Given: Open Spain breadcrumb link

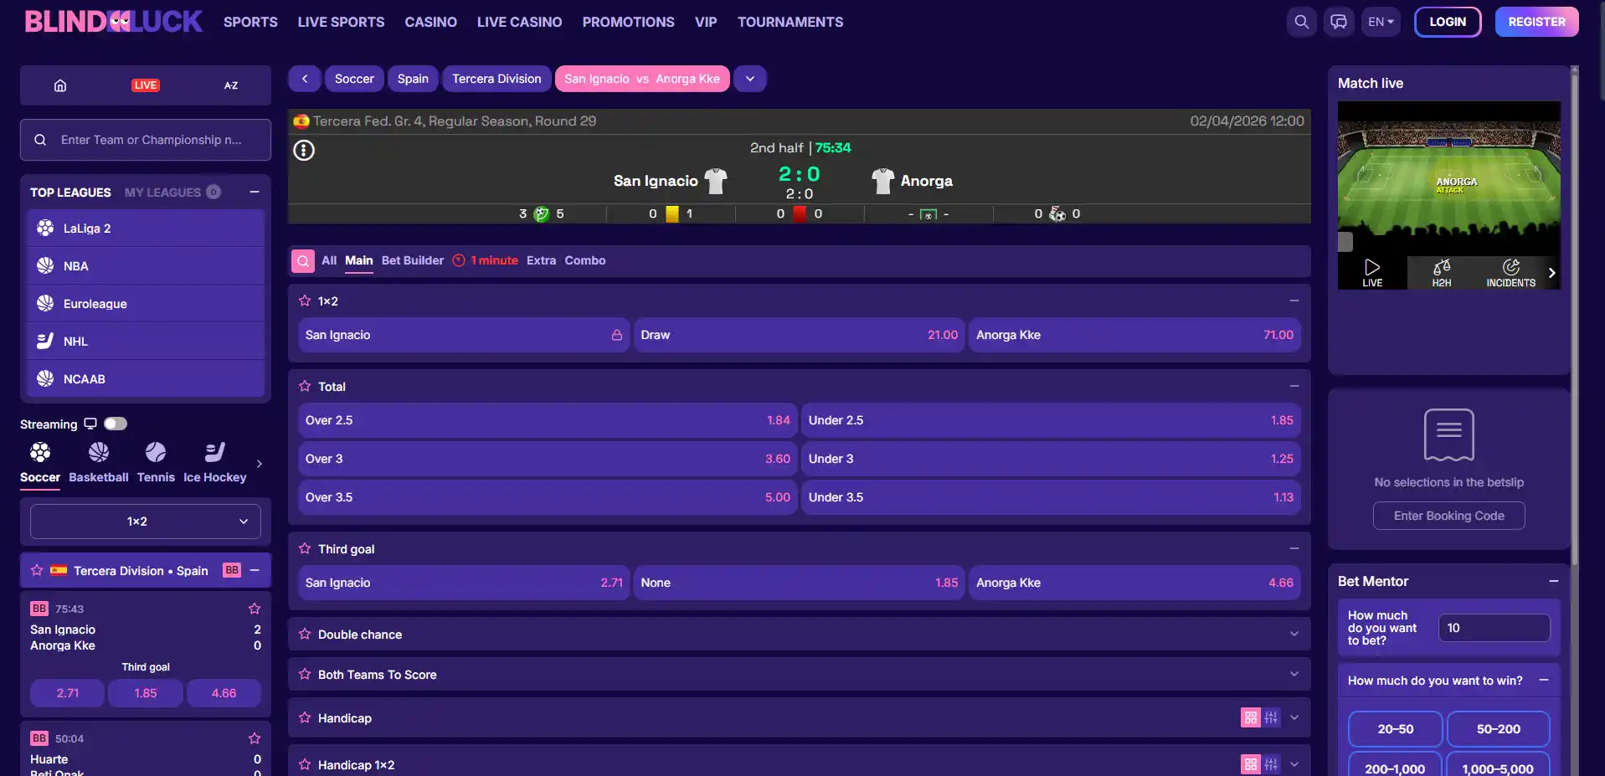Looking at the screenshot, I should tap(413, 79).
